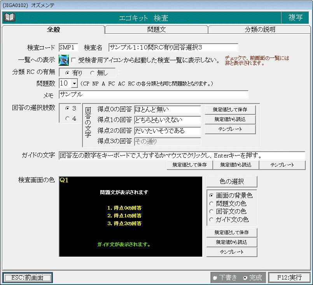Open the 分類の説明 tab
This screenshot has height=285, width=313.
click(260, 30)
